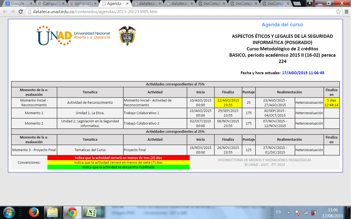
Task: Switch to the Google tab
Action: (x=18, y=4)
